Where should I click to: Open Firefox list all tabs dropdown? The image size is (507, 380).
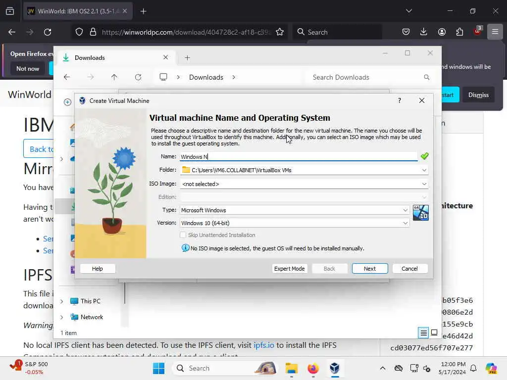[408, 11]
